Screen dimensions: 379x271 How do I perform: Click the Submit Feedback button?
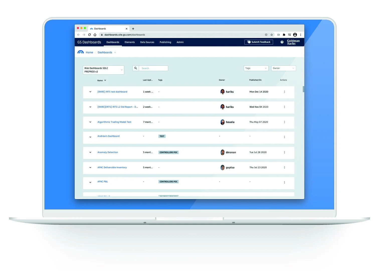pyautogui.click(x=259, y=42)
